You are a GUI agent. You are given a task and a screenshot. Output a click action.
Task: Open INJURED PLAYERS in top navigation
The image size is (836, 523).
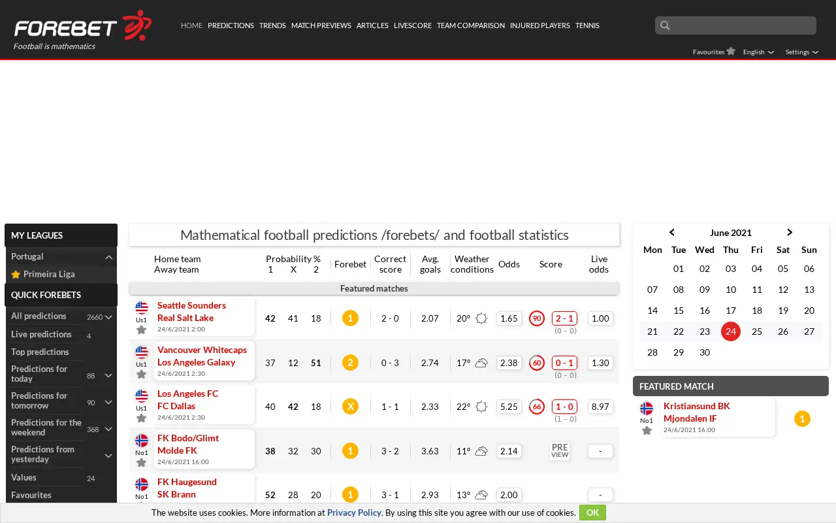(540, 25)
